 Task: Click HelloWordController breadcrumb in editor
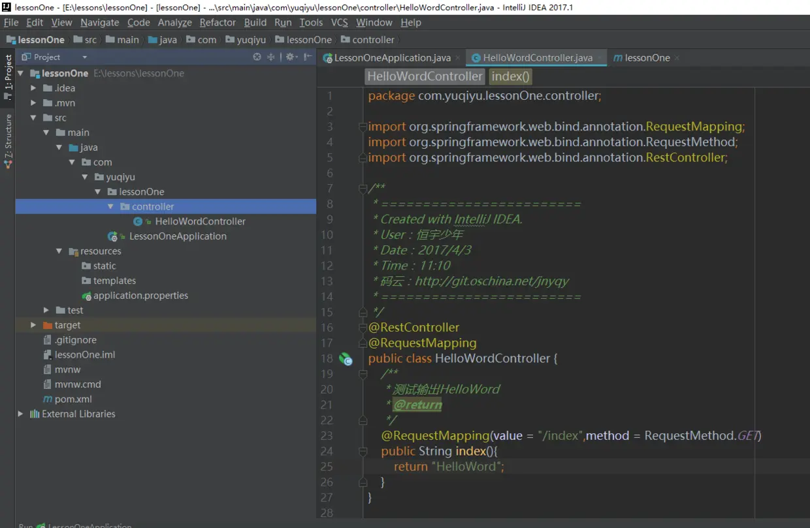tap(425, 76)
